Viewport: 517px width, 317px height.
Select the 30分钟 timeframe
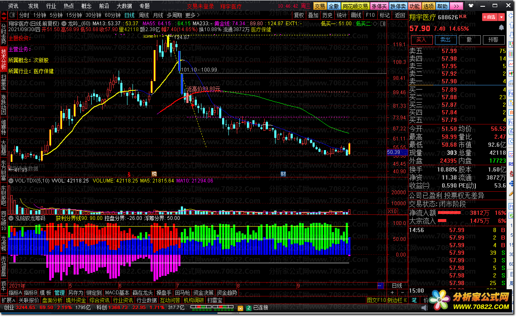click(x=93, y=15)
